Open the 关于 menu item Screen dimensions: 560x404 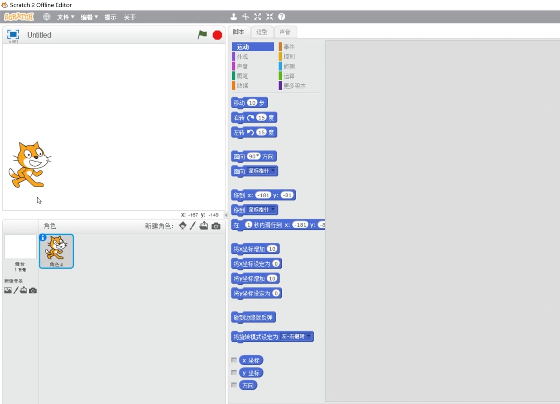click(x=129, y=17)
